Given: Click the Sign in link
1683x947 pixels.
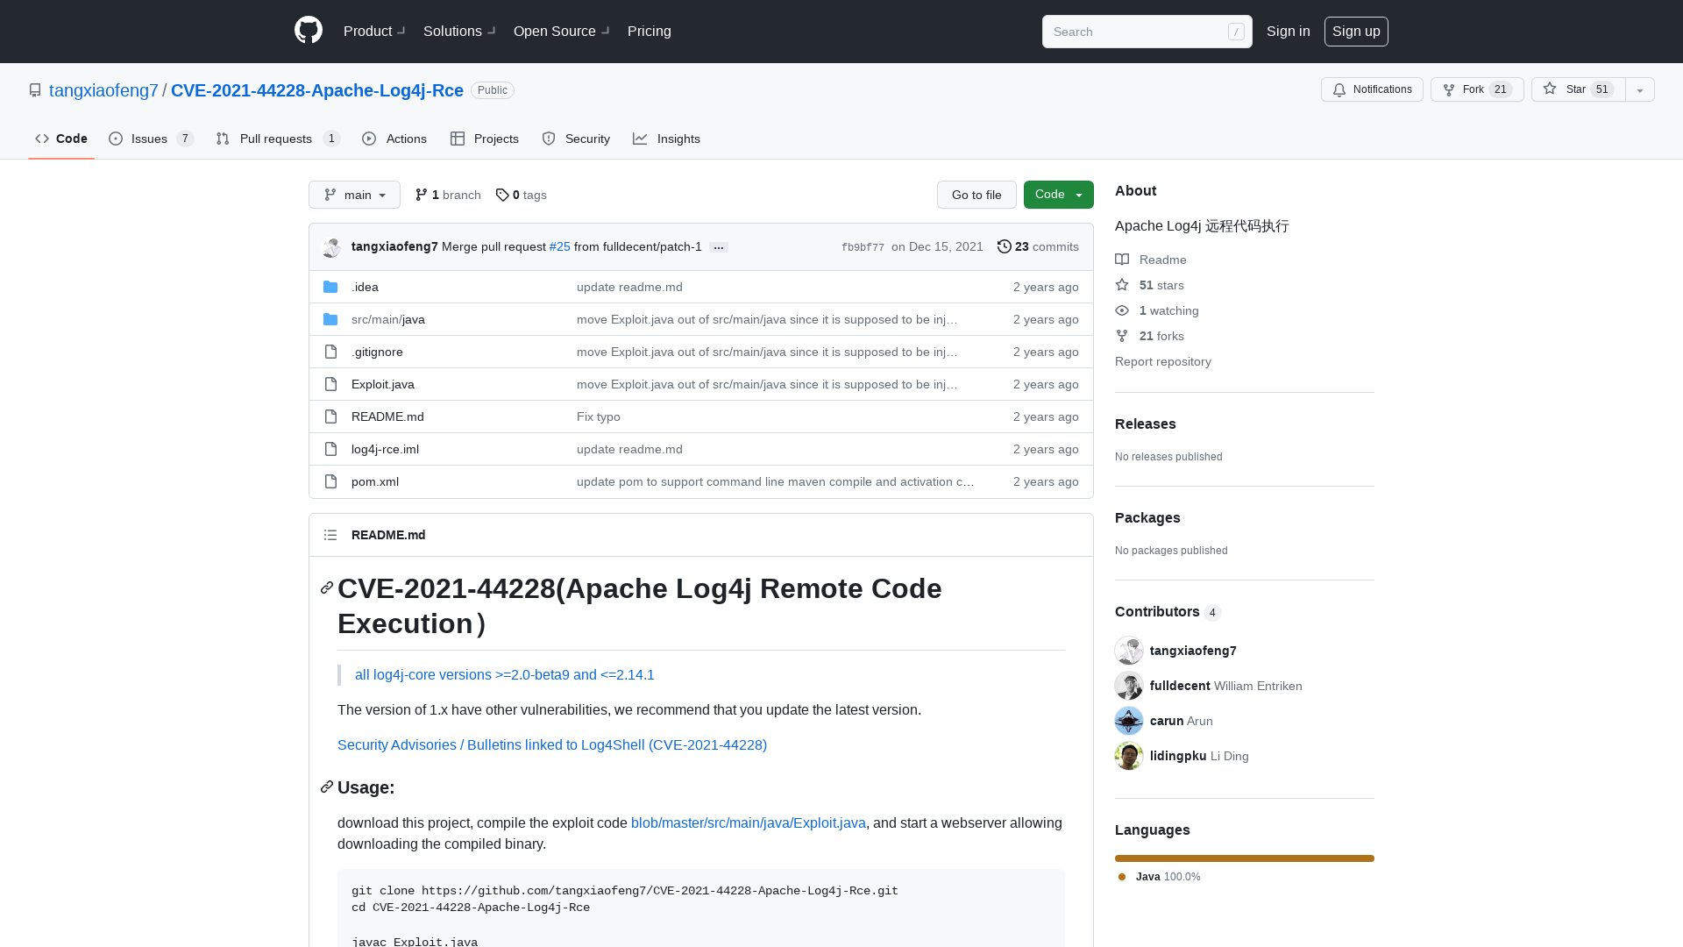Looking at the screenshot, I should tap(1288, 31).
